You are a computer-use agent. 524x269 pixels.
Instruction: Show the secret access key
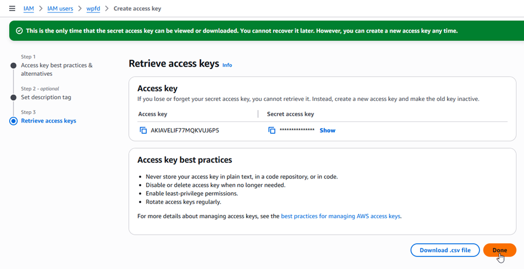(327, 131)
